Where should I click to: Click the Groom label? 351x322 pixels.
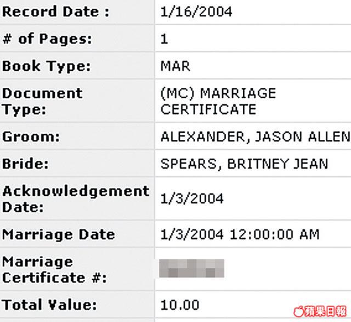pos(31,137)
